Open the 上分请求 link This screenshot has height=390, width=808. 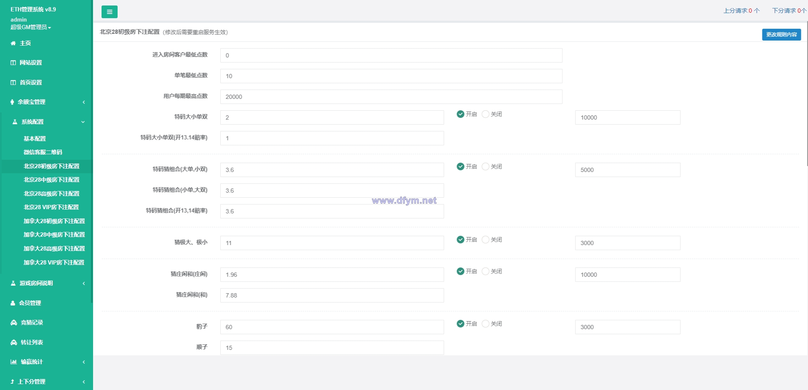[741, 11]
